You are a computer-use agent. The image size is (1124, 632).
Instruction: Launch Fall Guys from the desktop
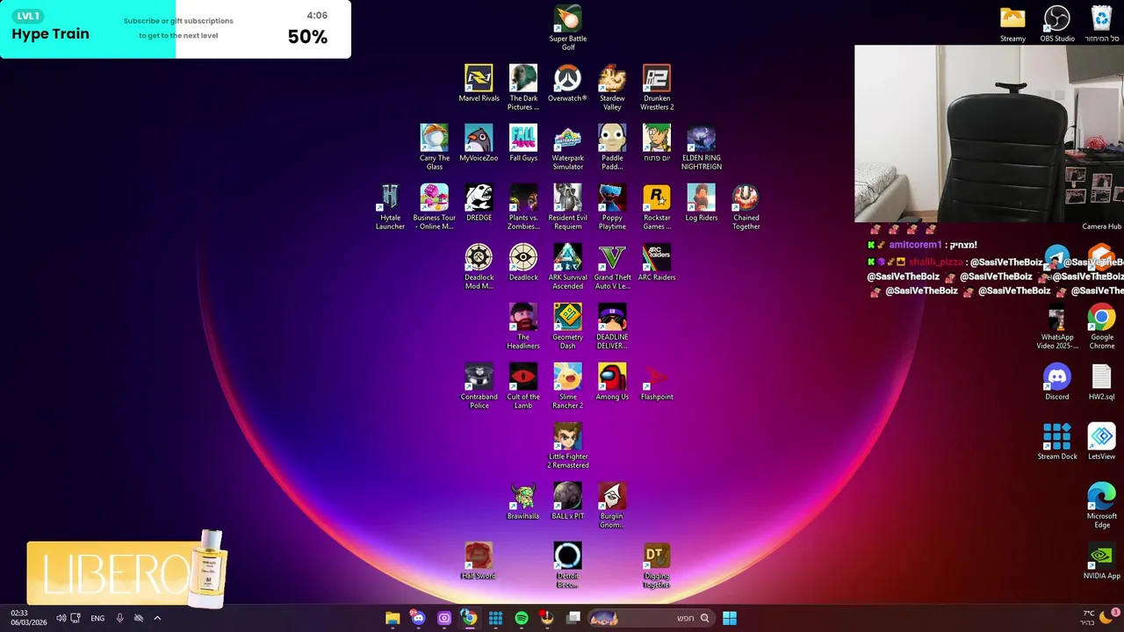point(523,143)
